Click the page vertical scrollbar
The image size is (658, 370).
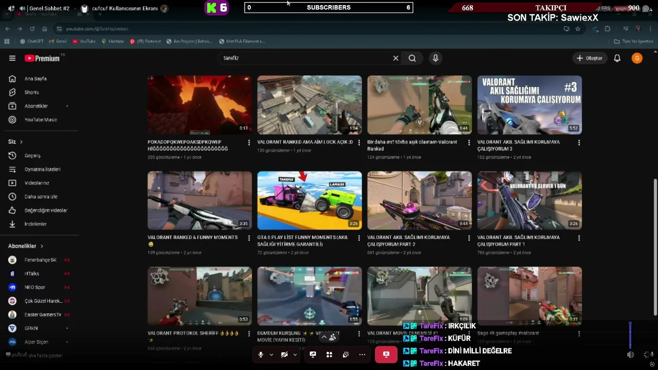point(655,247)
